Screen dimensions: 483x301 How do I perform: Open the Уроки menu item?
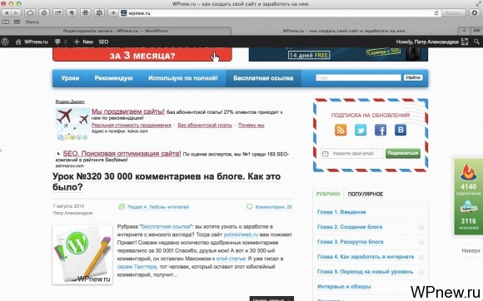click(x=70, y=78)
